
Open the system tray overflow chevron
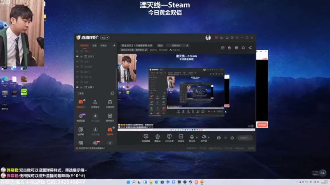coord(297,182)
